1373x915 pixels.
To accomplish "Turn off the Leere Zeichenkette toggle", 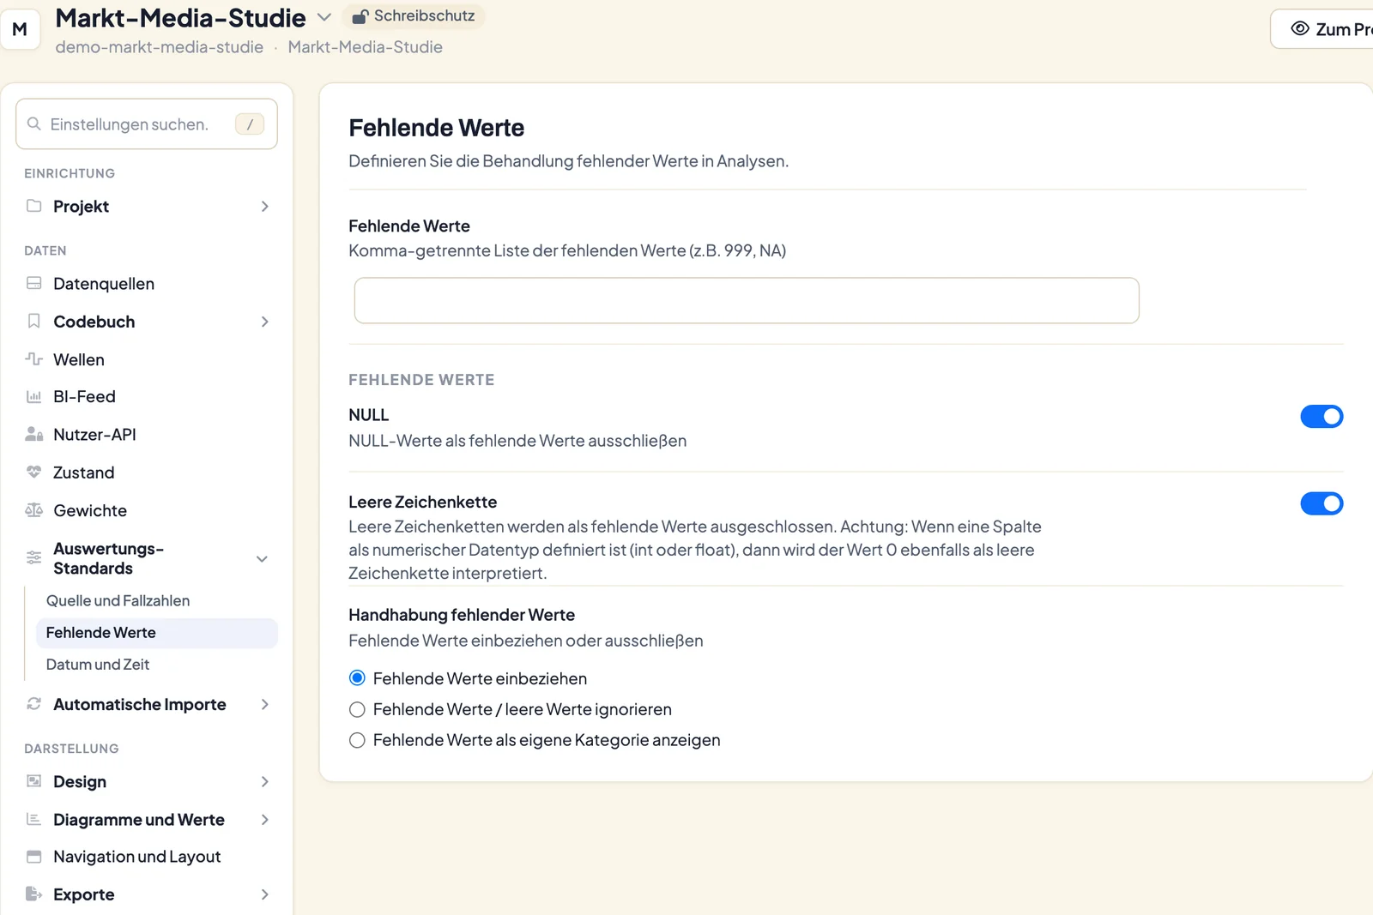I will coord(1322,503).
